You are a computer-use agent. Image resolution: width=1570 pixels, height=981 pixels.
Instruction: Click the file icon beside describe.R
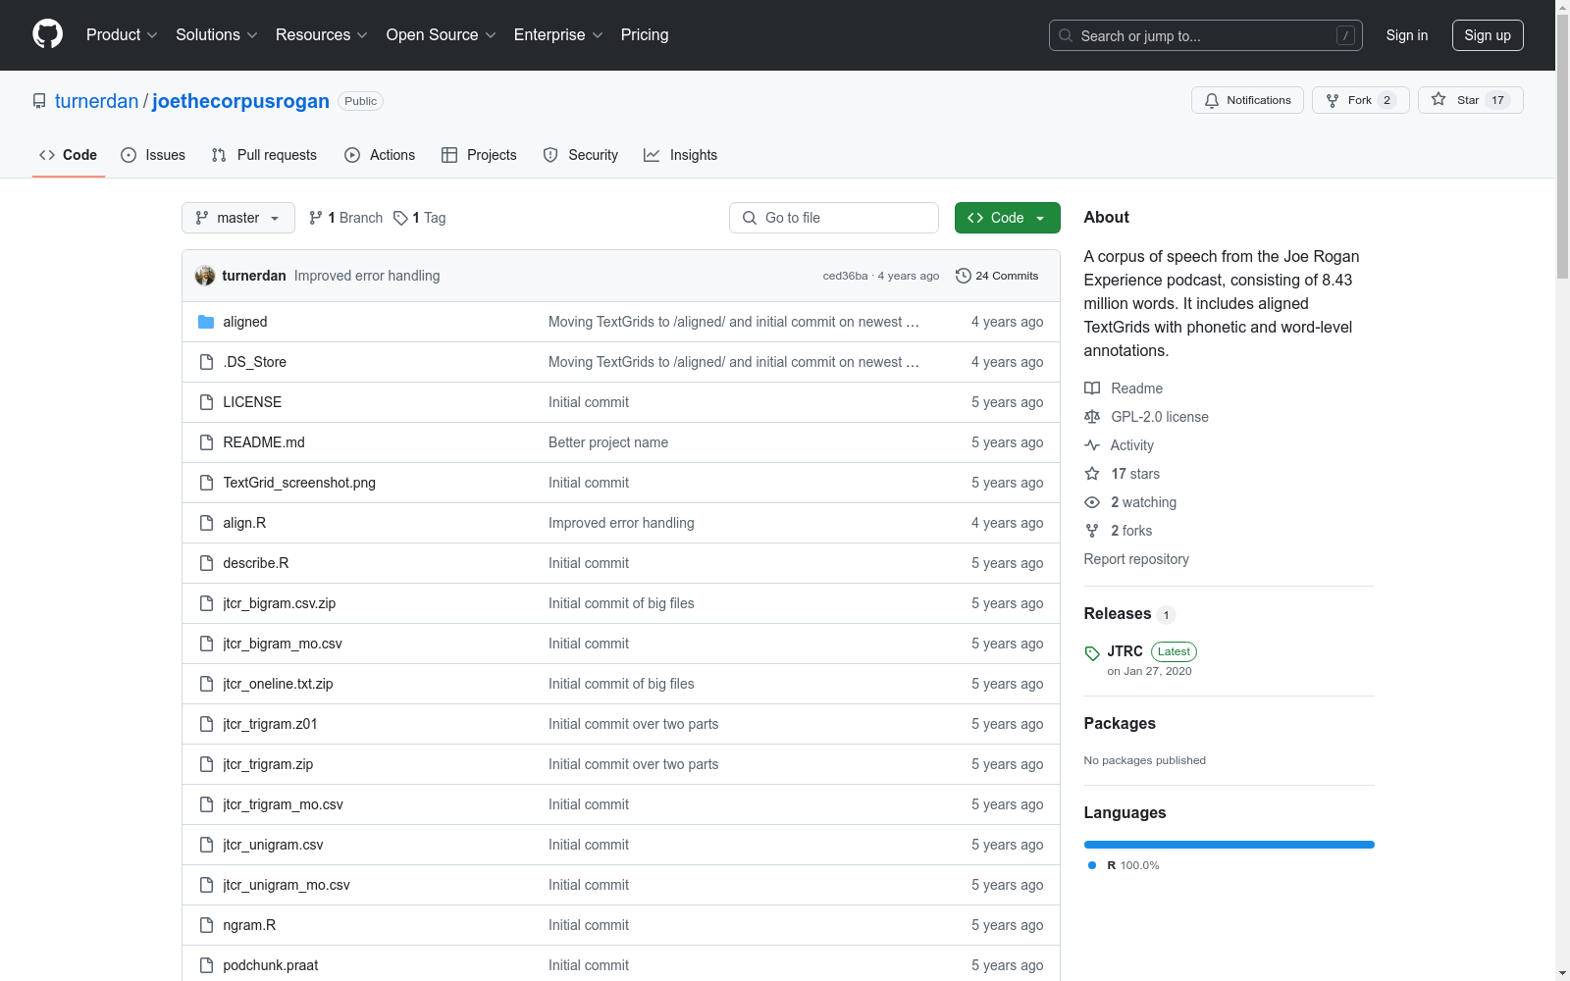pyautogui.click(x=206, y=563)
